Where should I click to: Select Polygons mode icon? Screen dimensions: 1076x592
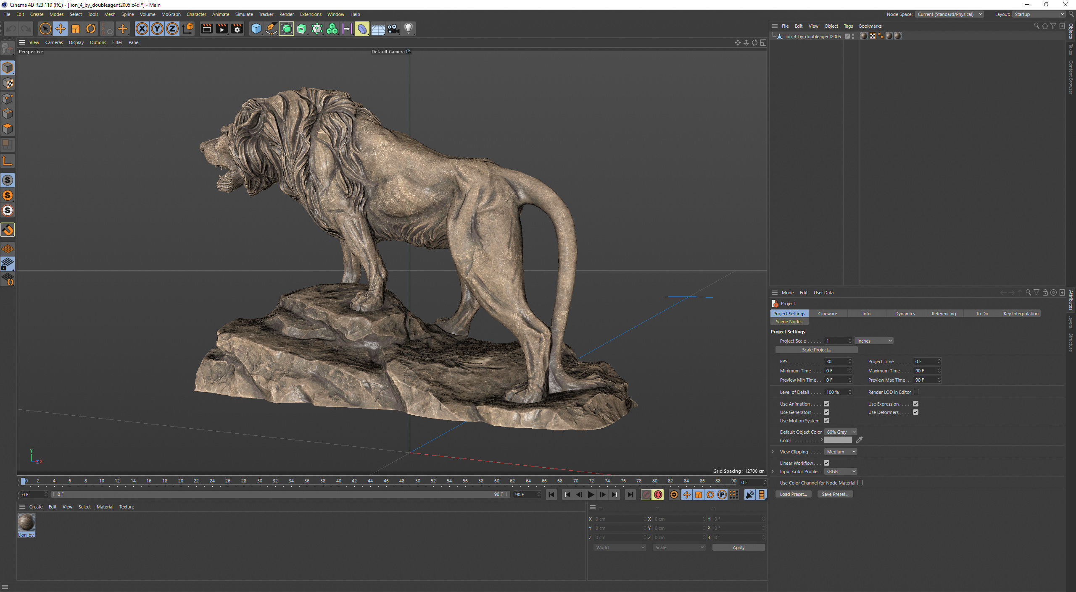8,129
